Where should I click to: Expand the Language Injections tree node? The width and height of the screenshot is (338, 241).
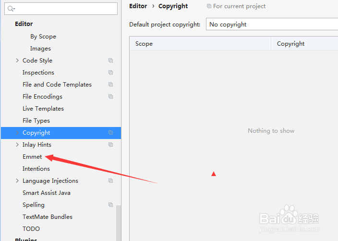17,181
